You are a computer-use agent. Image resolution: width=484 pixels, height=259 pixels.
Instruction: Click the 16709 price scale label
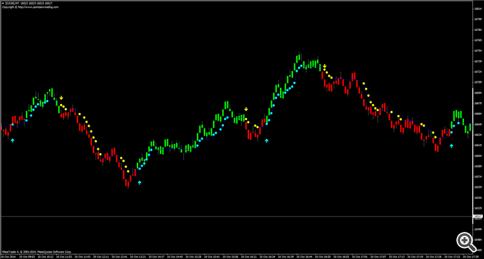point(478,82)
